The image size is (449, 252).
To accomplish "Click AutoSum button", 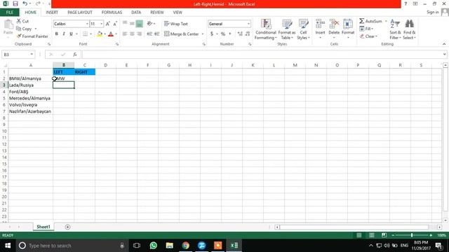I will pos(371,21).
